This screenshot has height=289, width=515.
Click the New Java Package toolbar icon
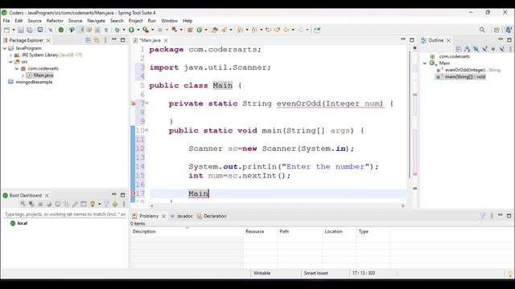click(190, 30)
